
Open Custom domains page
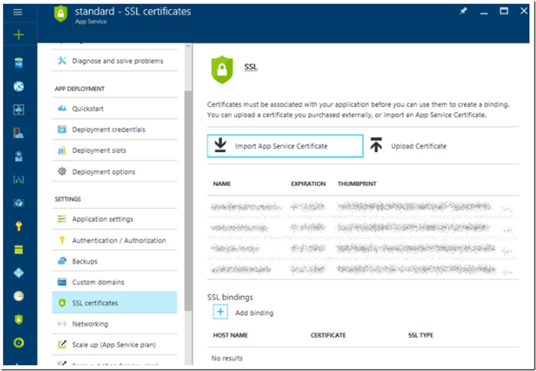98,282
